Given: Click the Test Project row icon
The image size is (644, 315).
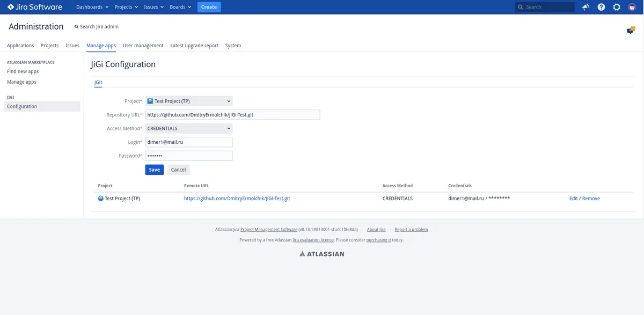Looking at the screenshot, I should pyautogui.click(x=101, y=199).
